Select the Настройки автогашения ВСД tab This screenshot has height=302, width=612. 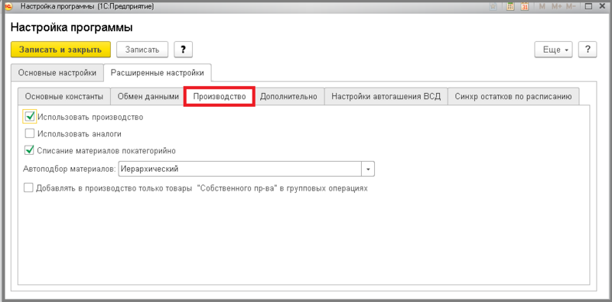[x=386, y=97]
